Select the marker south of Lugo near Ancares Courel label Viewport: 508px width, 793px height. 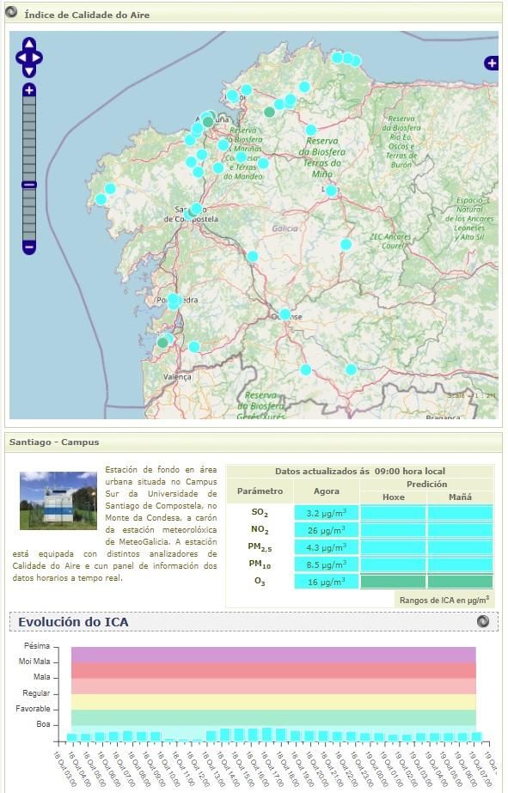(346, 245)
